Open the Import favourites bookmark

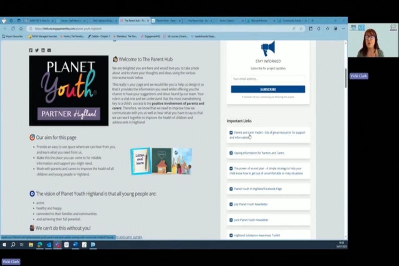(x=13, y=36)
